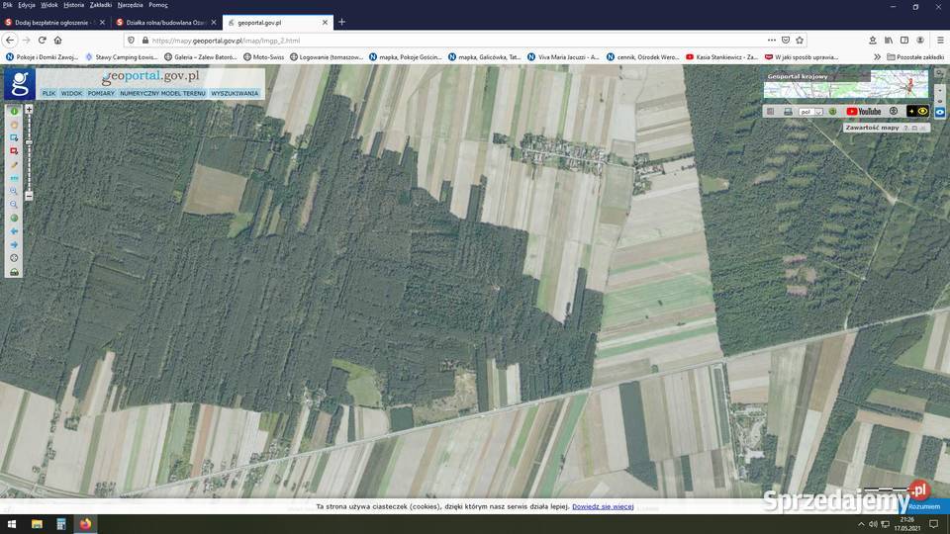Close the geoportal.gov.pl tab
The width and height of the screenshot is (950, 534).
pos(325,23)
